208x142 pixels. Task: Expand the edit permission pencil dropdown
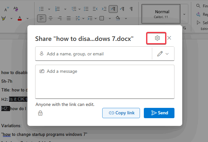click(163, 54)
